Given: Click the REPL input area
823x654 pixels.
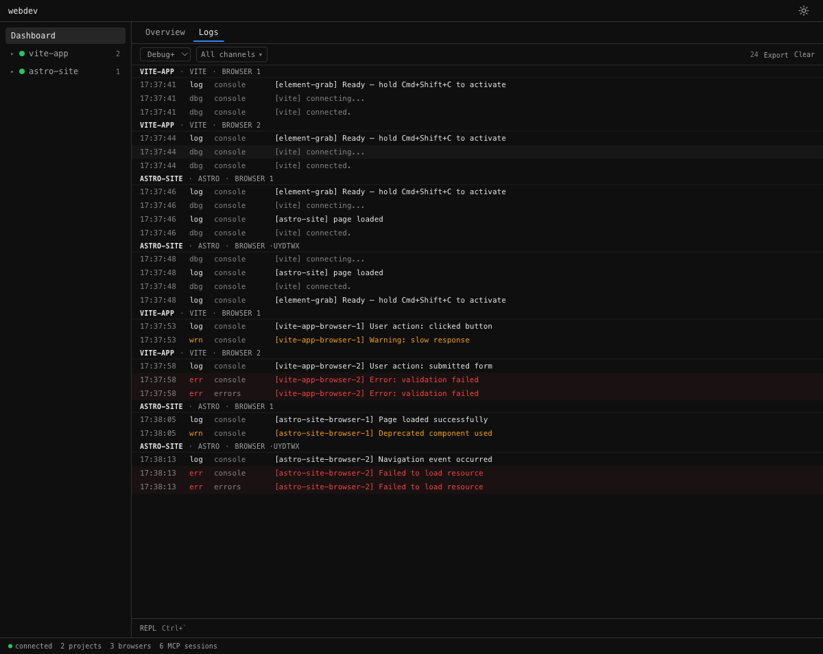Looking at the screenshot, I should [x=477, y=628].
